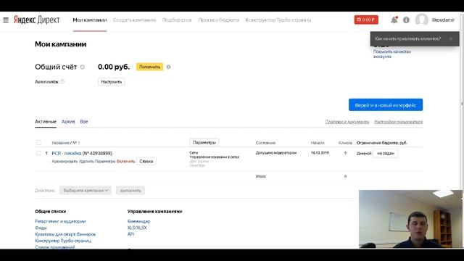This screenshot has height=261, width=464.
Task: Click the Ставка button
Action: coord(146,161)
